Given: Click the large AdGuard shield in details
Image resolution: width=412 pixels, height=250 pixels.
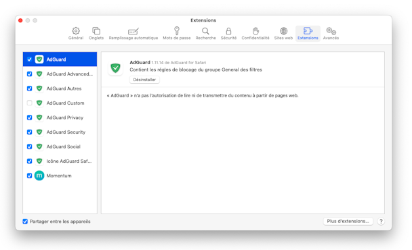Looking at the screenshot, I should click(115, 68).
